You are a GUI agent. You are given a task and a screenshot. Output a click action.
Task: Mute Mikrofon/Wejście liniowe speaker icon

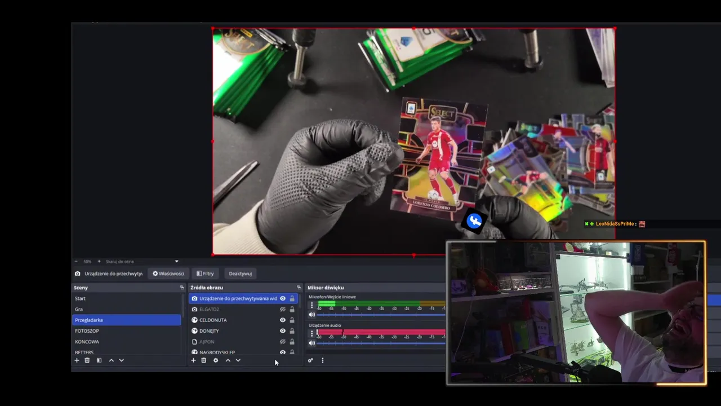(x=311, y=315)
